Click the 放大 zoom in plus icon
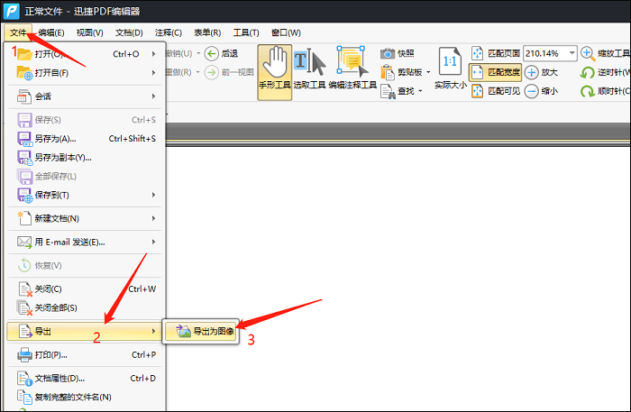Image resolution: width=631 pixels, height=412 pixels. 532,72
